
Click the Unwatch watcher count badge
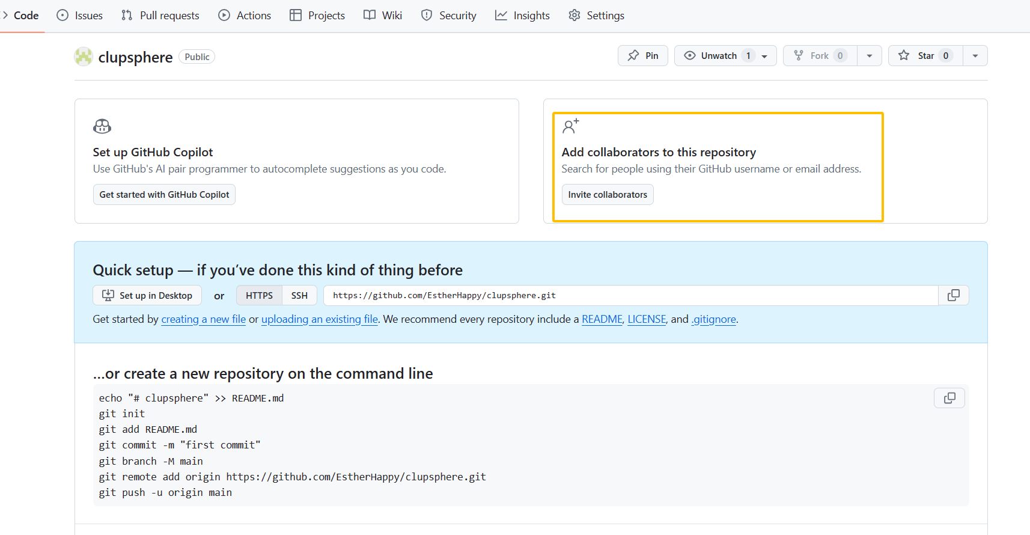coord(748,56)
